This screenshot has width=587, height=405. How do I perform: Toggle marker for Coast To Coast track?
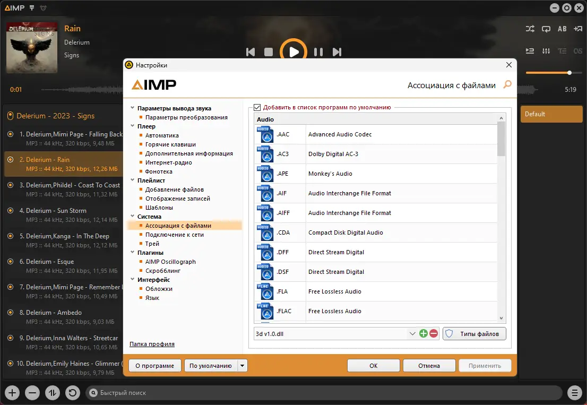[11, 185]
